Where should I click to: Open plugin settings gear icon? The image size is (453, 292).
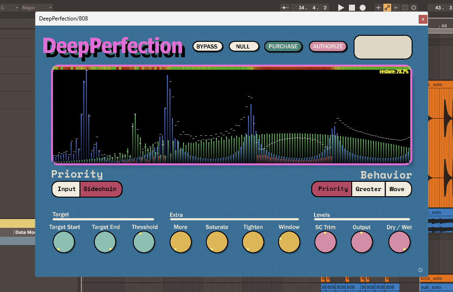pyautogui.click(x=420, y=270)
